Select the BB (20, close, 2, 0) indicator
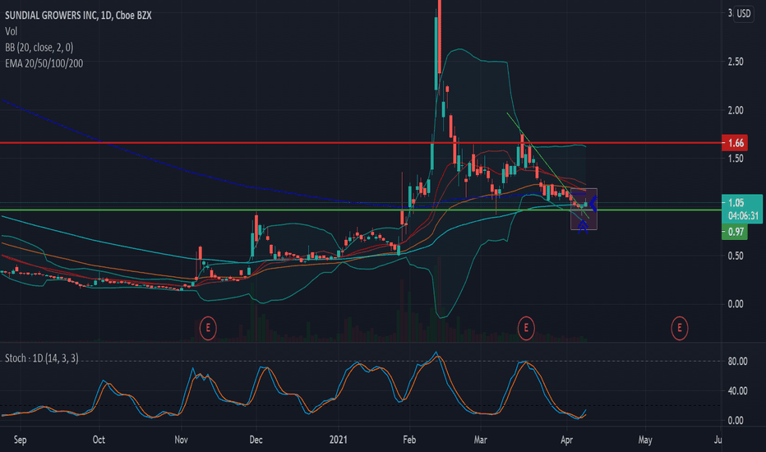 [39, 48]
